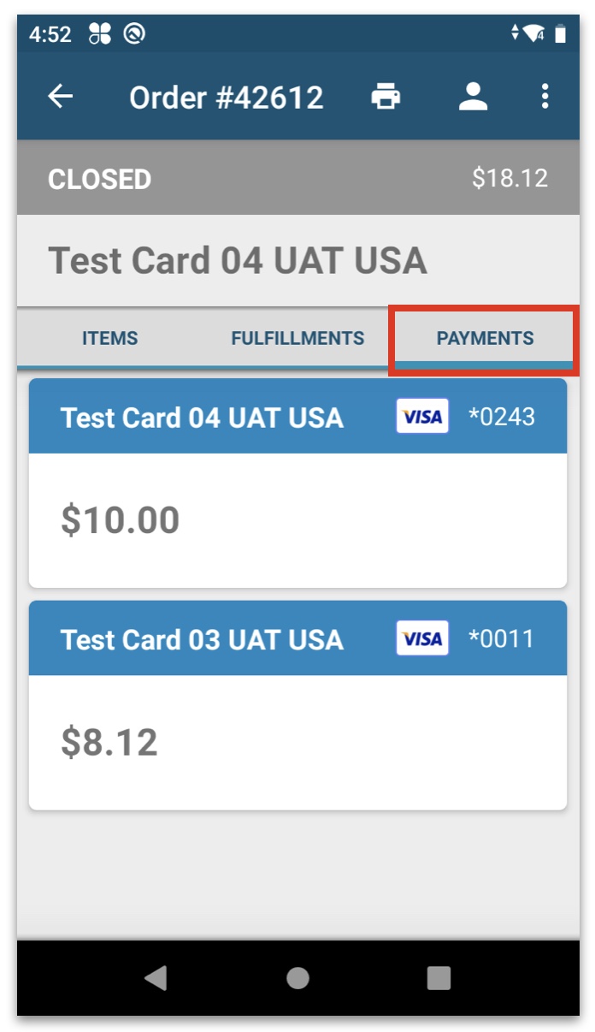595x1032 pixels.
Task: Click the Visa logo on card *0011
Action: point(422,639)
